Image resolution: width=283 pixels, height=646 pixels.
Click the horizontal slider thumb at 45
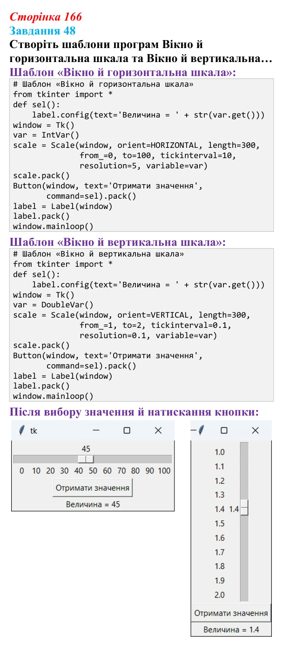[86, 459]
